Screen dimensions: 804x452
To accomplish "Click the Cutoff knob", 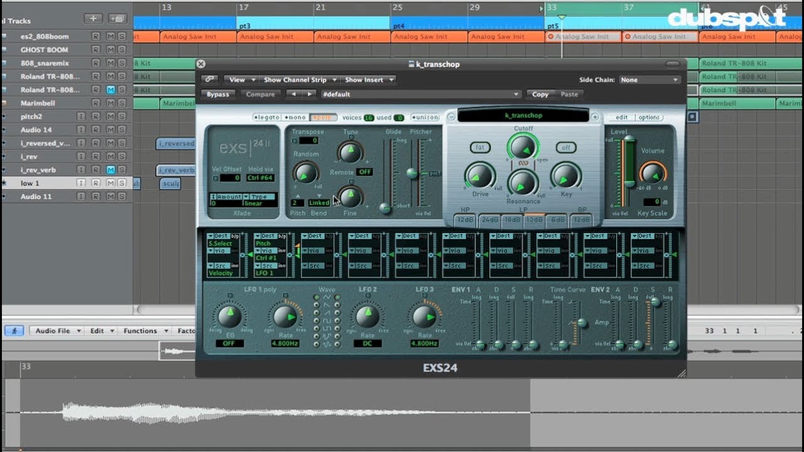I will coord(523,148).
